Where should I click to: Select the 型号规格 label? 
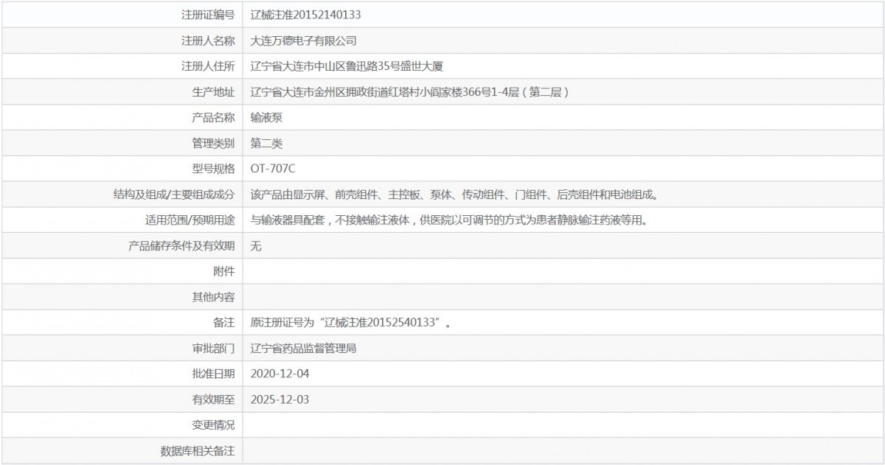pyautogui.click(x=213, y=169)
